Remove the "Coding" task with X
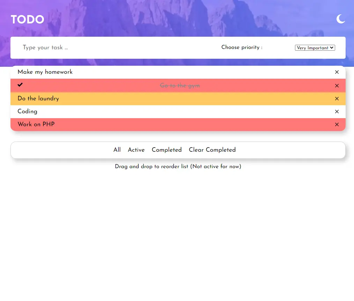 click(337, 112)
